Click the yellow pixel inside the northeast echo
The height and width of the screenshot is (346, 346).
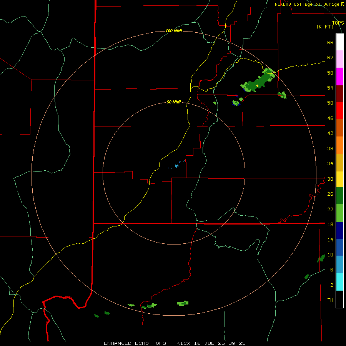(257, 86)
